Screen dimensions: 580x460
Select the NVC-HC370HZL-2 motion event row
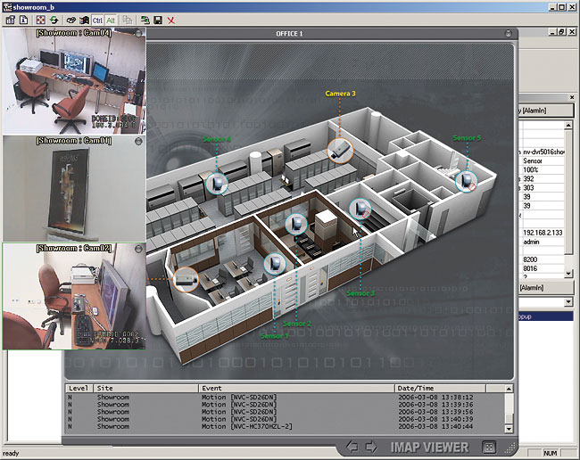coord(285,427)
